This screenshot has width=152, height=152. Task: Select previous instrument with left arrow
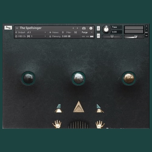pos(73,28)
